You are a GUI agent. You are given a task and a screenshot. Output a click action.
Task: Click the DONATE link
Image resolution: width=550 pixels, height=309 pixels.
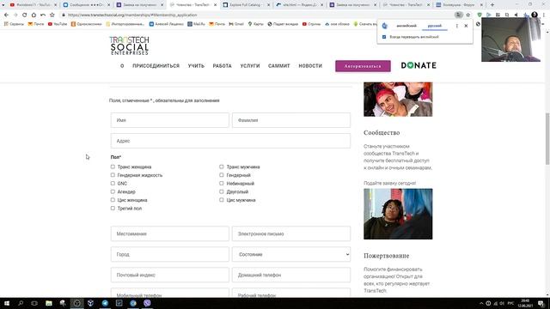point(419,65)
